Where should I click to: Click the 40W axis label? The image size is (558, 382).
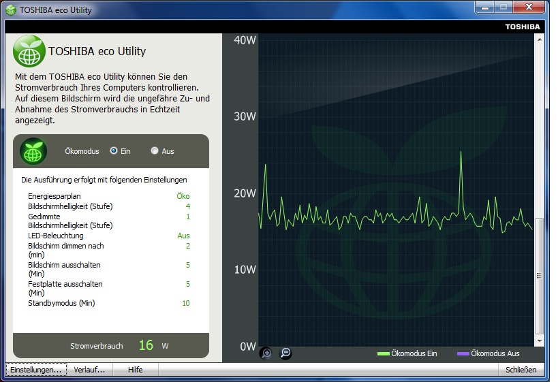click(x=245, y=40)
